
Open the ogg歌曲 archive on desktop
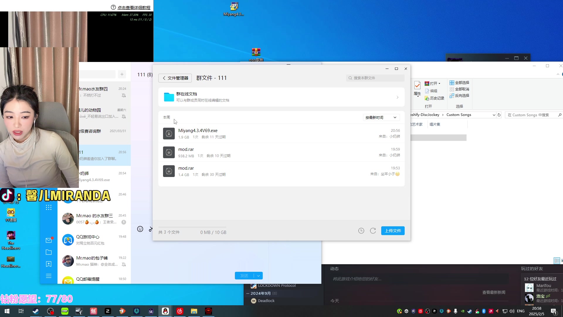(x=256, y=55)
